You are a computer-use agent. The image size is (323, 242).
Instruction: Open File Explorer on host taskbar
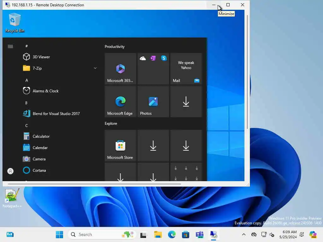[158, 234]
